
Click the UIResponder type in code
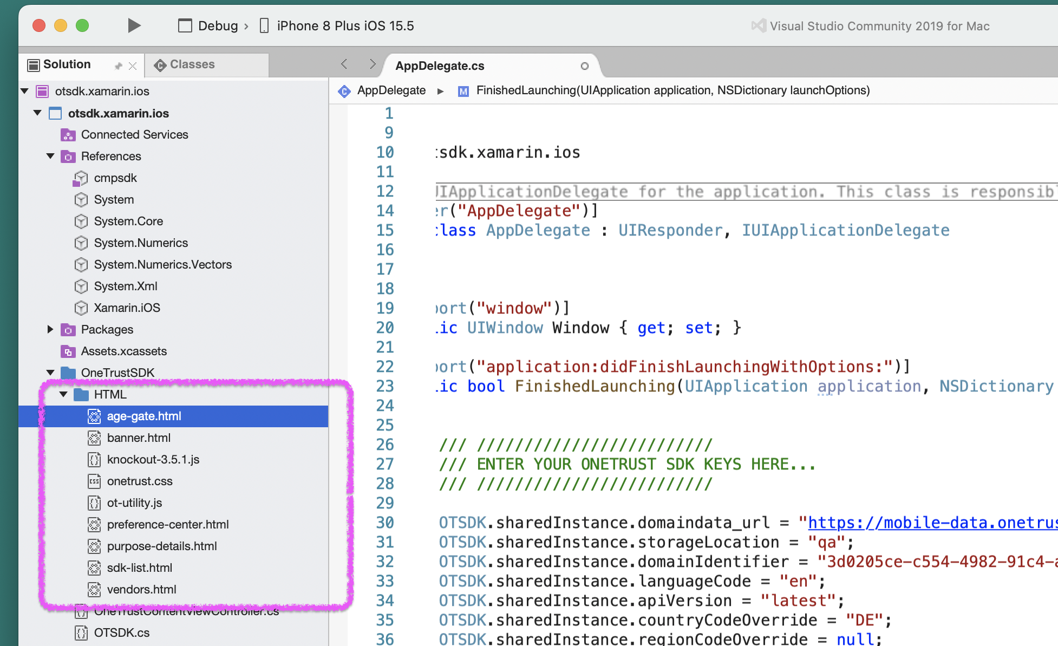[x=670, y=230]
